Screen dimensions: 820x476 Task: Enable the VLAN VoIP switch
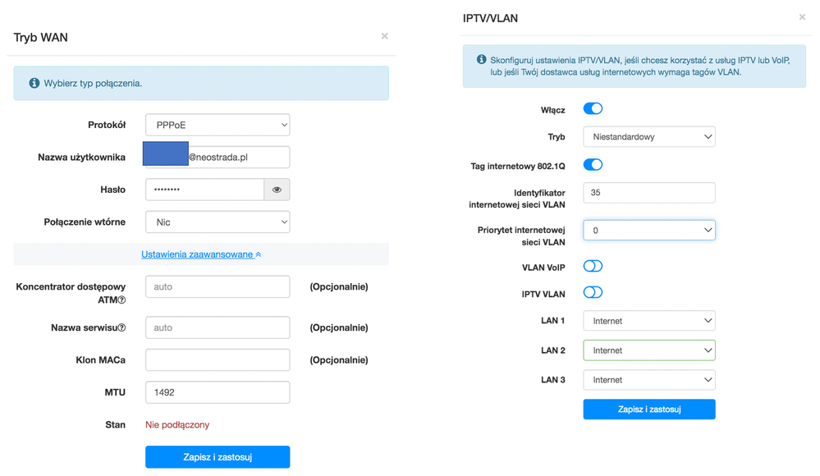pyautogui.click(x=593, y=267)
